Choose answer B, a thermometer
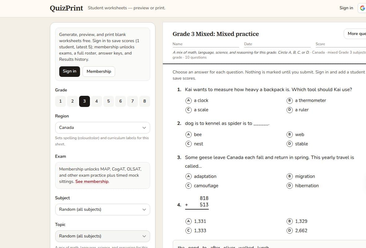 [306, 100]
